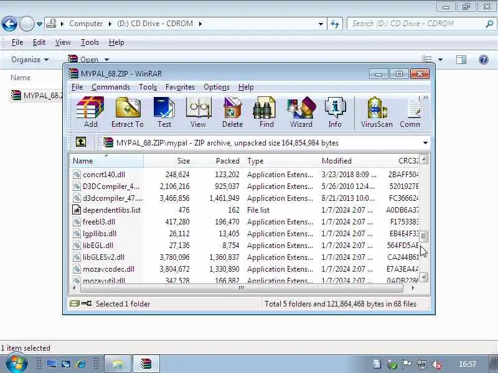Sort the file list by Name column
This screenshot has width=498, height=373.
pos(106,161)
